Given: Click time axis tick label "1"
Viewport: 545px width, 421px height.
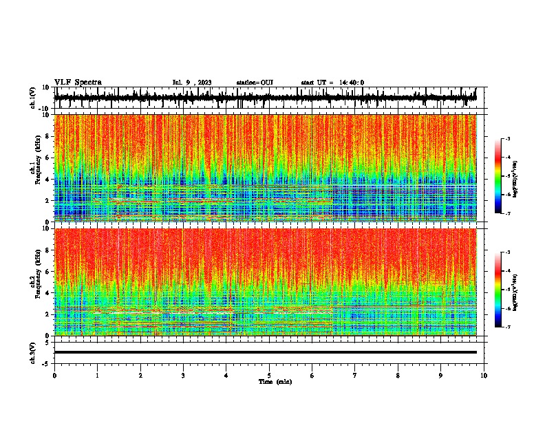Looking at the screenshot, I should click(x=97, y=376).
